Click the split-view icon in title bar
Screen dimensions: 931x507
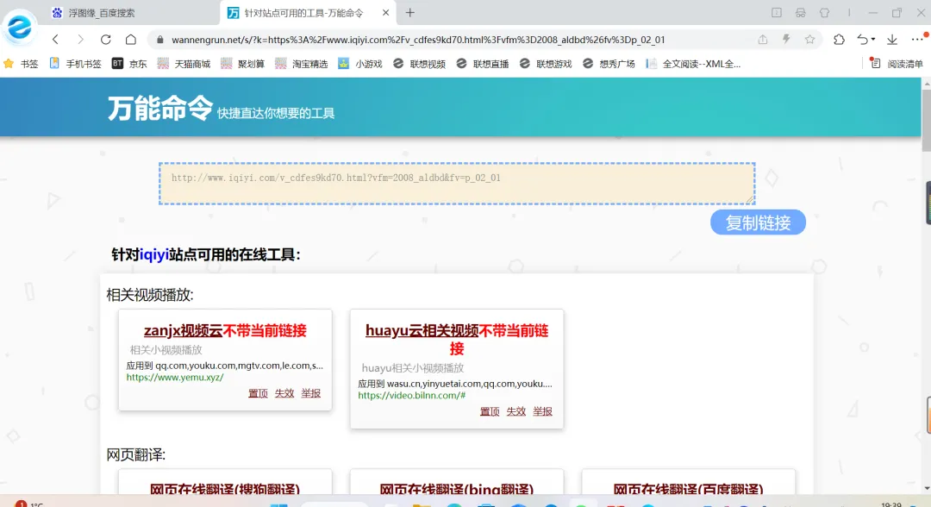(x=776, y=12)
